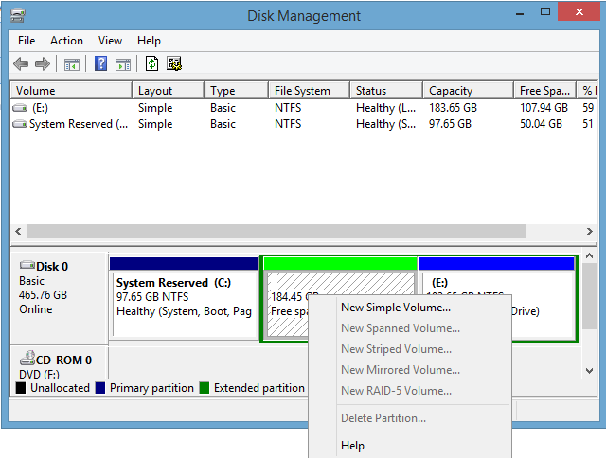This screenshot has width=606, height=458.
Task: Click Healthy (L... status of E: volume
Action: pyautogui.click(x=385, y=108)
